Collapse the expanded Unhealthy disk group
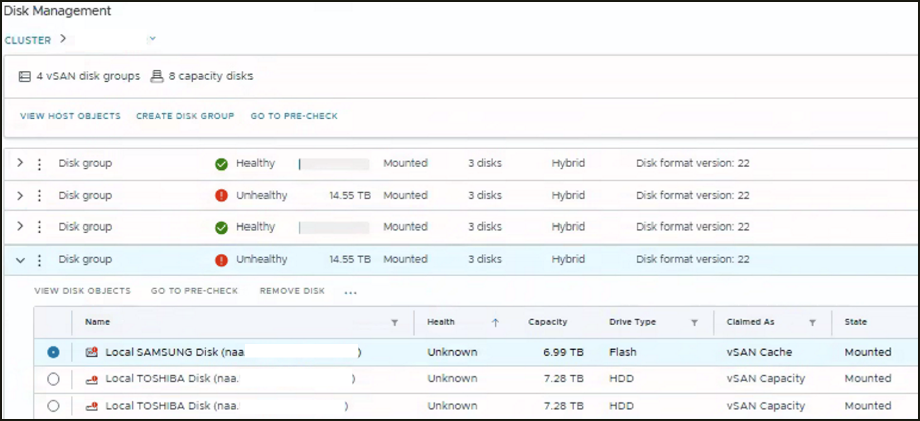 click(20, 260)
